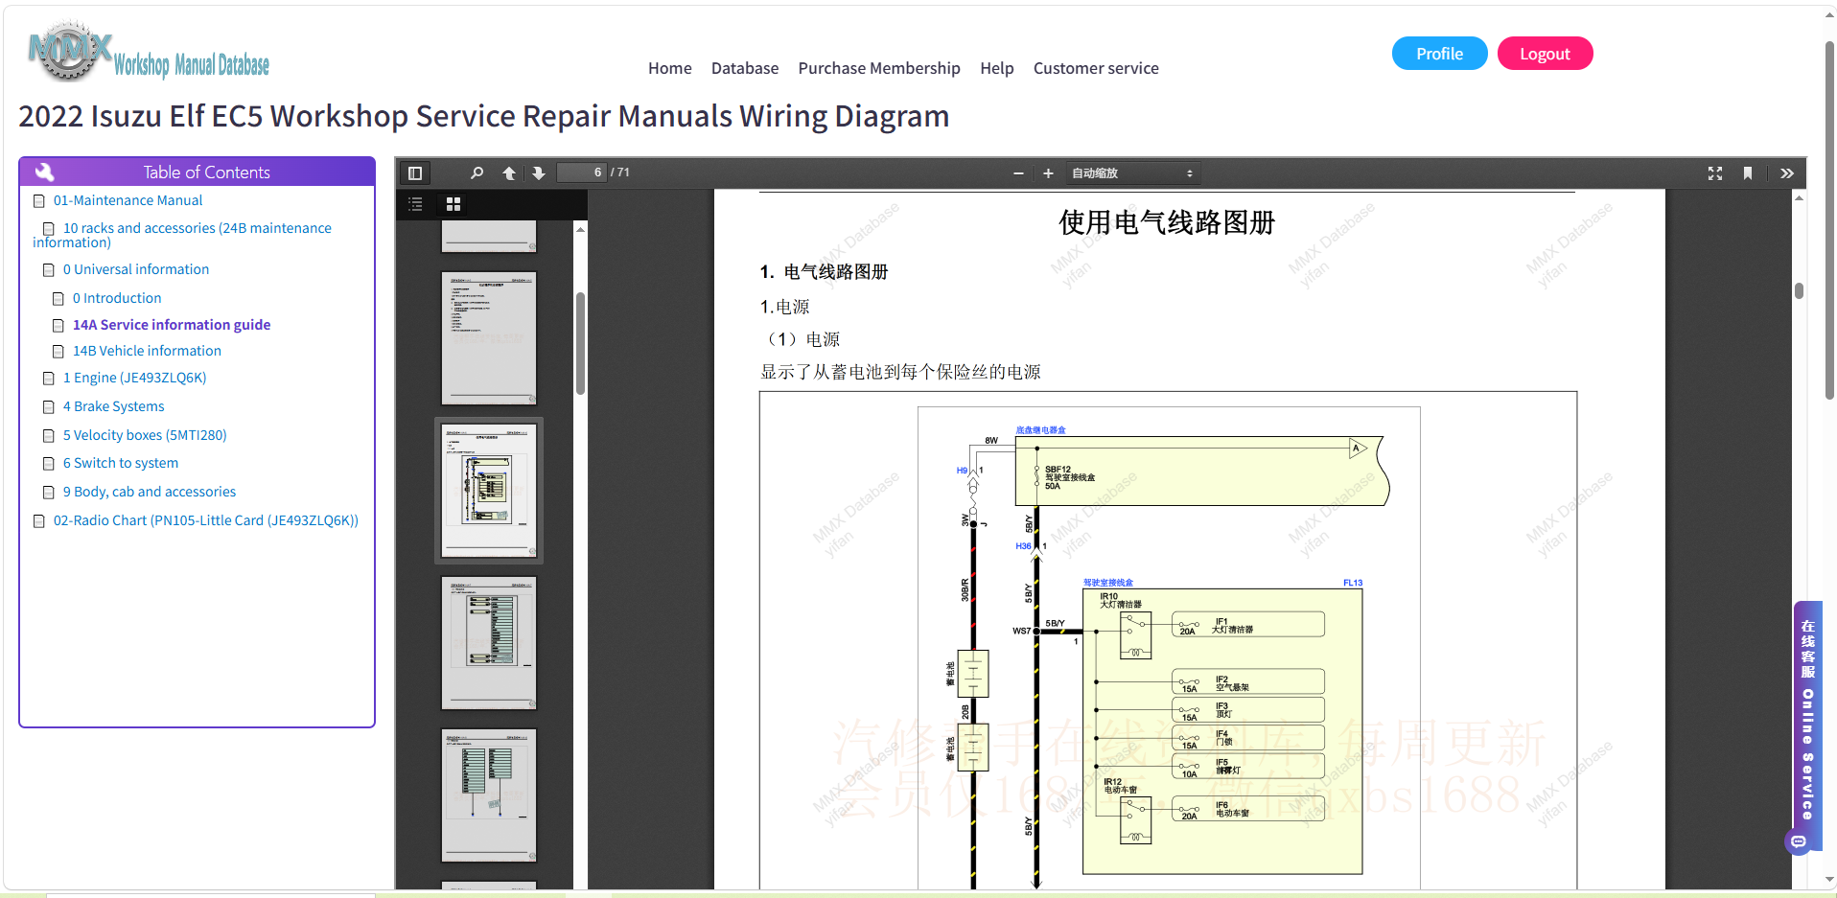Open 1 Engine (JE493ZLQ6K) section
Viewport: 1837px width, 898px height.
[x=135, y=378]
